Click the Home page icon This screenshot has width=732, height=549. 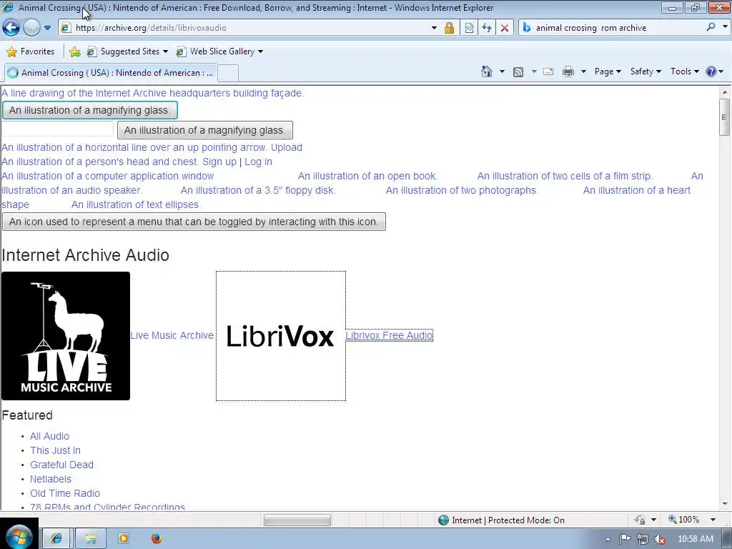point(486,71)
